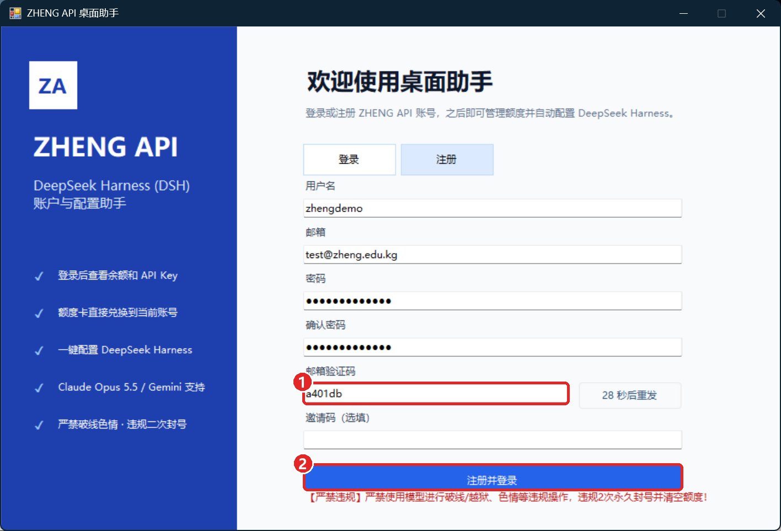Select the 注册 tab
The width and height of the screenshot is (781, 531).
coord(447,159)
